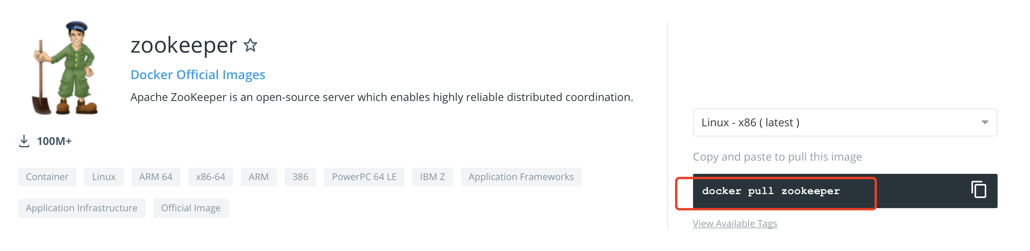The width and height of the screenshot is (1030, 251).
Task: Select the ARM 64 tag
Action: 155,177
